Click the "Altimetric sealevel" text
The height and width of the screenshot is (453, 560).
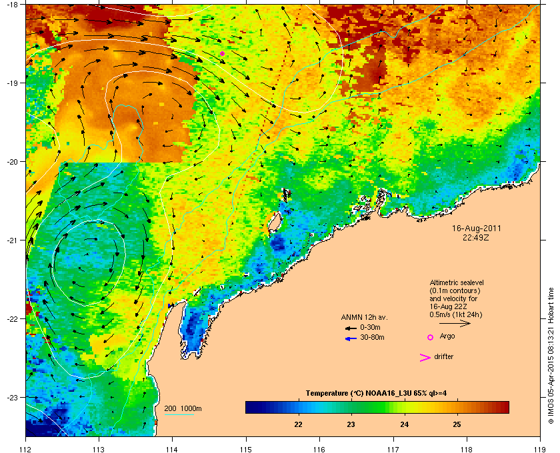point(457,282)
